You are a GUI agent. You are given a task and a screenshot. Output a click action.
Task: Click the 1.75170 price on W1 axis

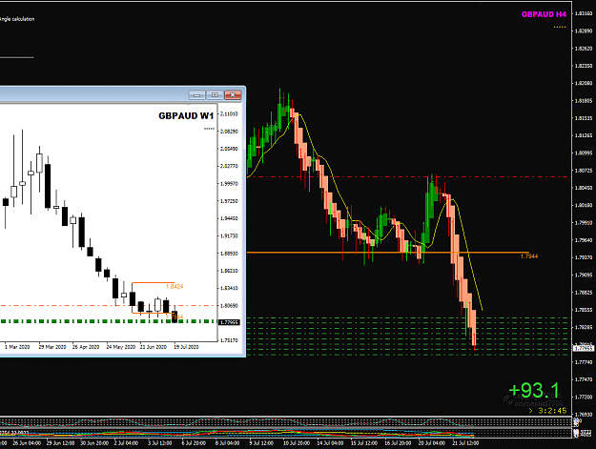(x=229, y=340)
